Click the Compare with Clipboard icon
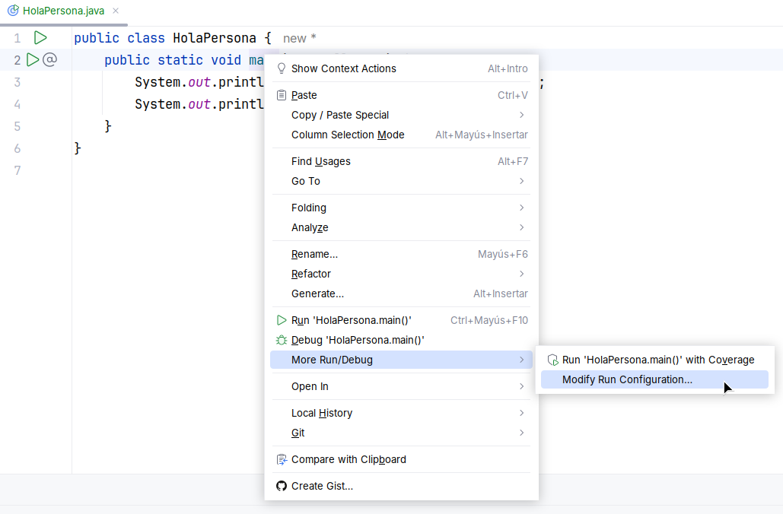 pos(282,459)
